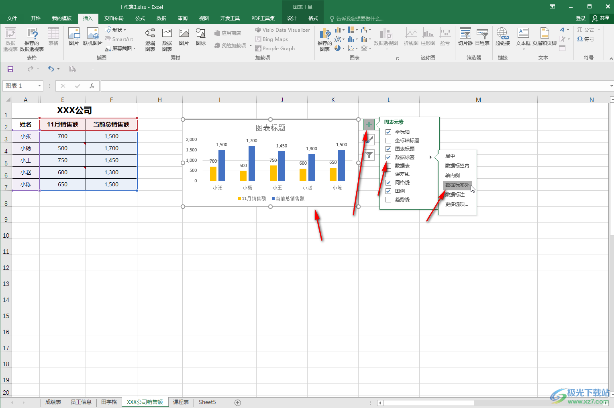Image resolution: width=614 pixels, height=408 pixels.
Task: Click the Chart Elements plus button
Action: [369, 124]
